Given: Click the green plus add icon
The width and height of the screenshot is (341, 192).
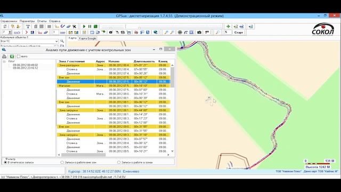Looking at the screenshot, I should 228,26.
